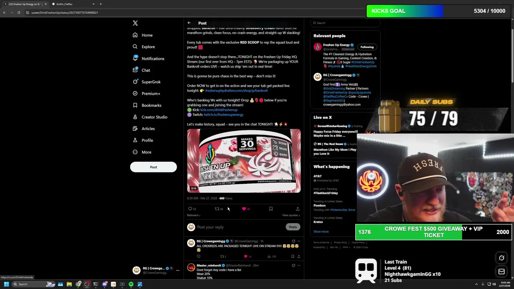Reload the page in the browser
The image size is (514, 289).
[x=18, y=12]
